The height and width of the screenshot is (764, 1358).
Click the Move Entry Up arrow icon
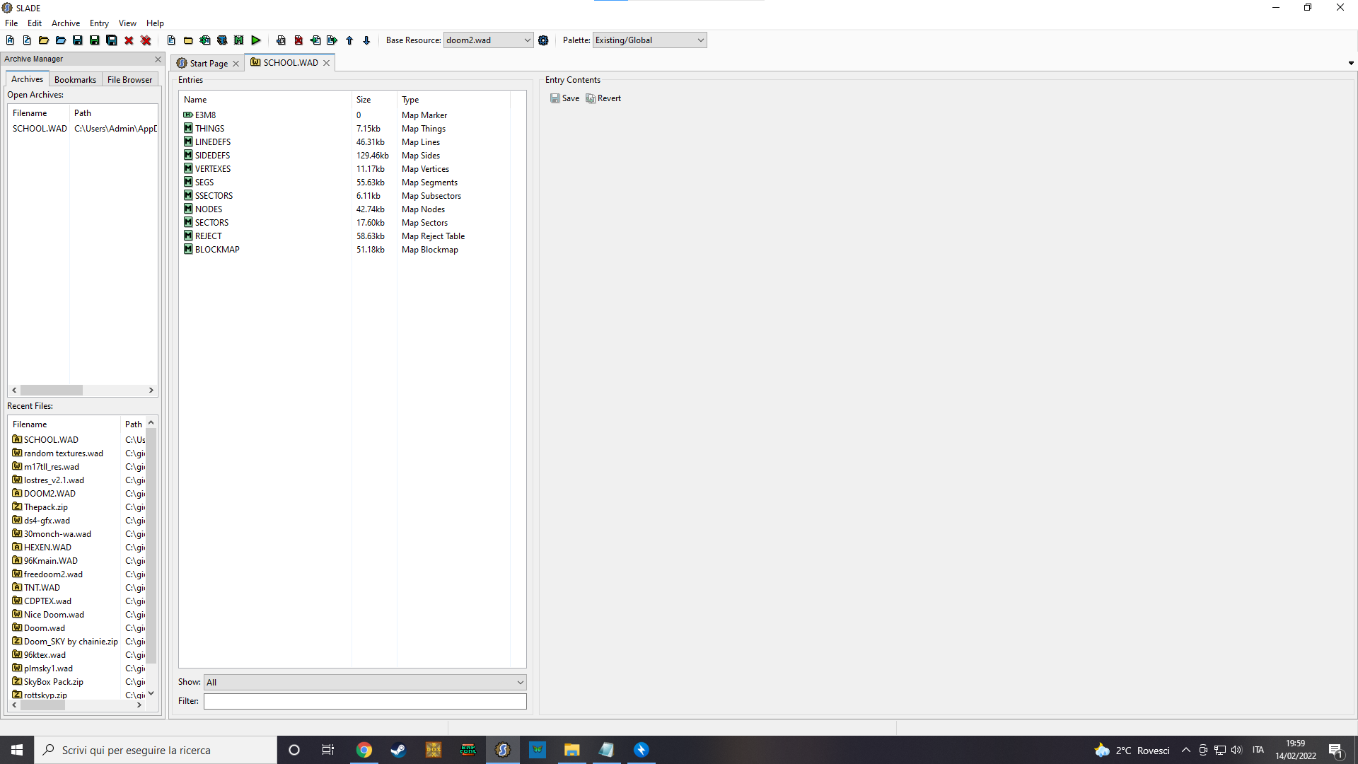349,40
